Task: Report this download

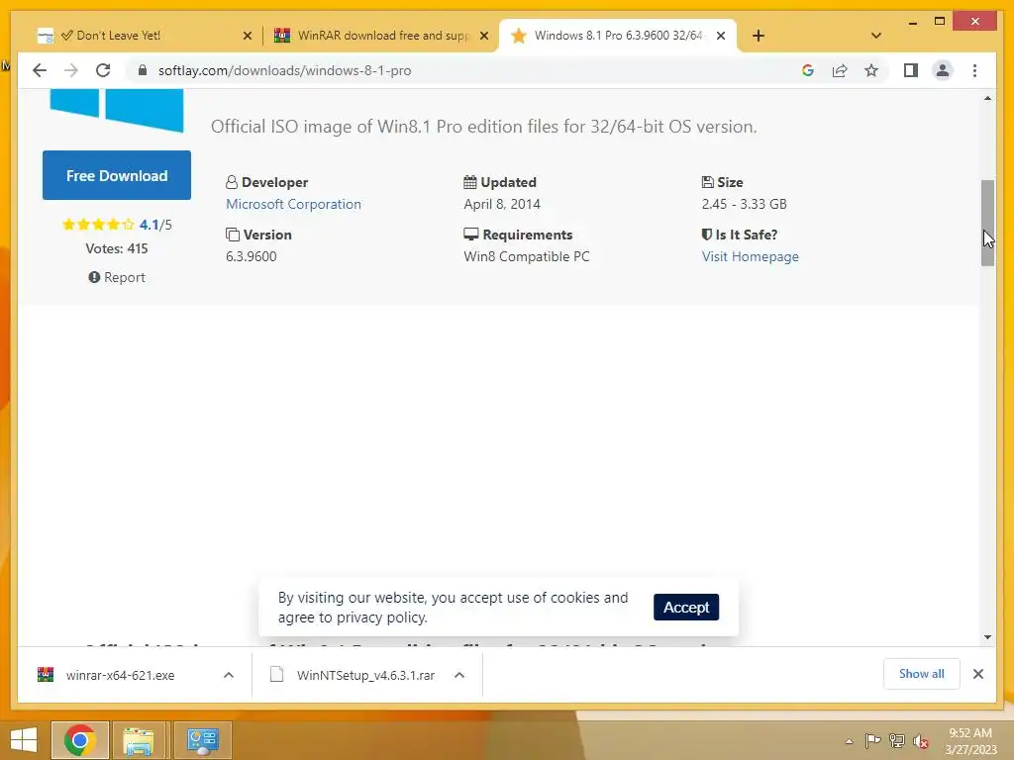Action: (x=117, y=277)
